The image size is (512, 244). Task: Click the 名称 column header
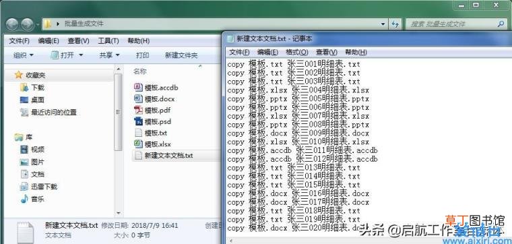(x=140, y=71)
